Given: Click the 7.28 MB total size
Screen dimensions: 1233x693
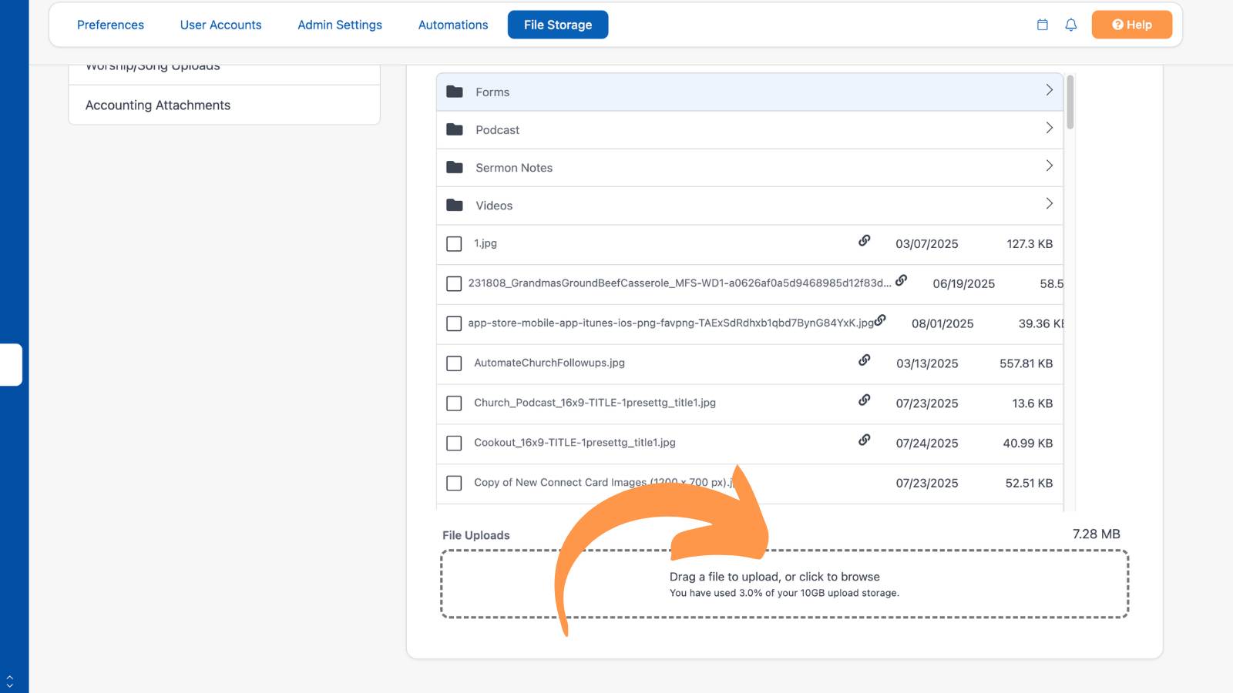Looking at the screenshot, I should 1097,534.
